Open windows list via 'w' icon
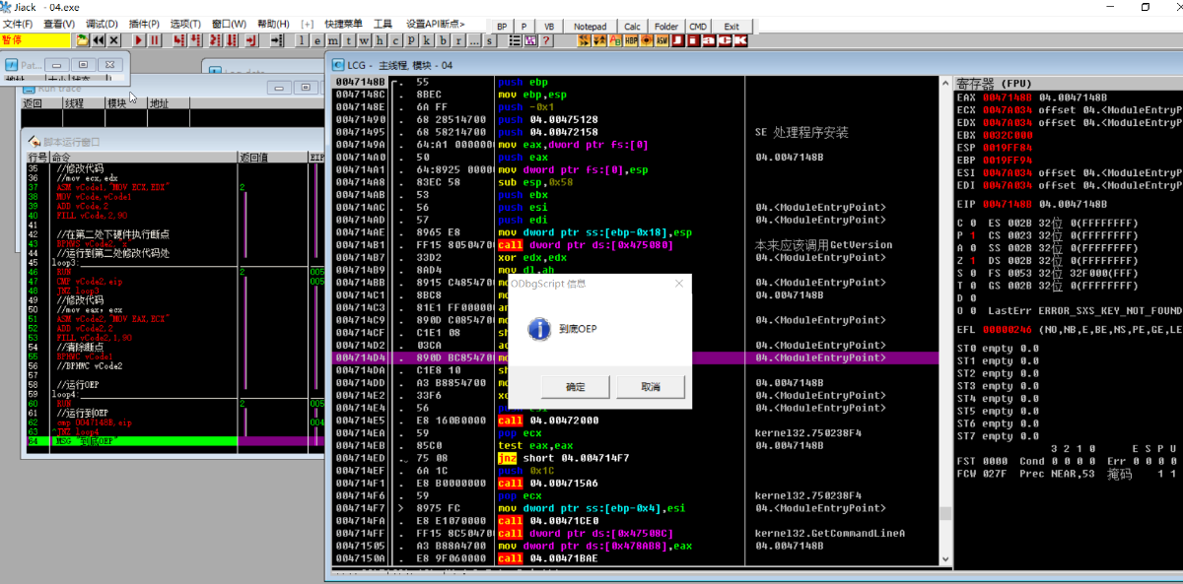This screenshot has height=584, width=1183. point(364,40)
